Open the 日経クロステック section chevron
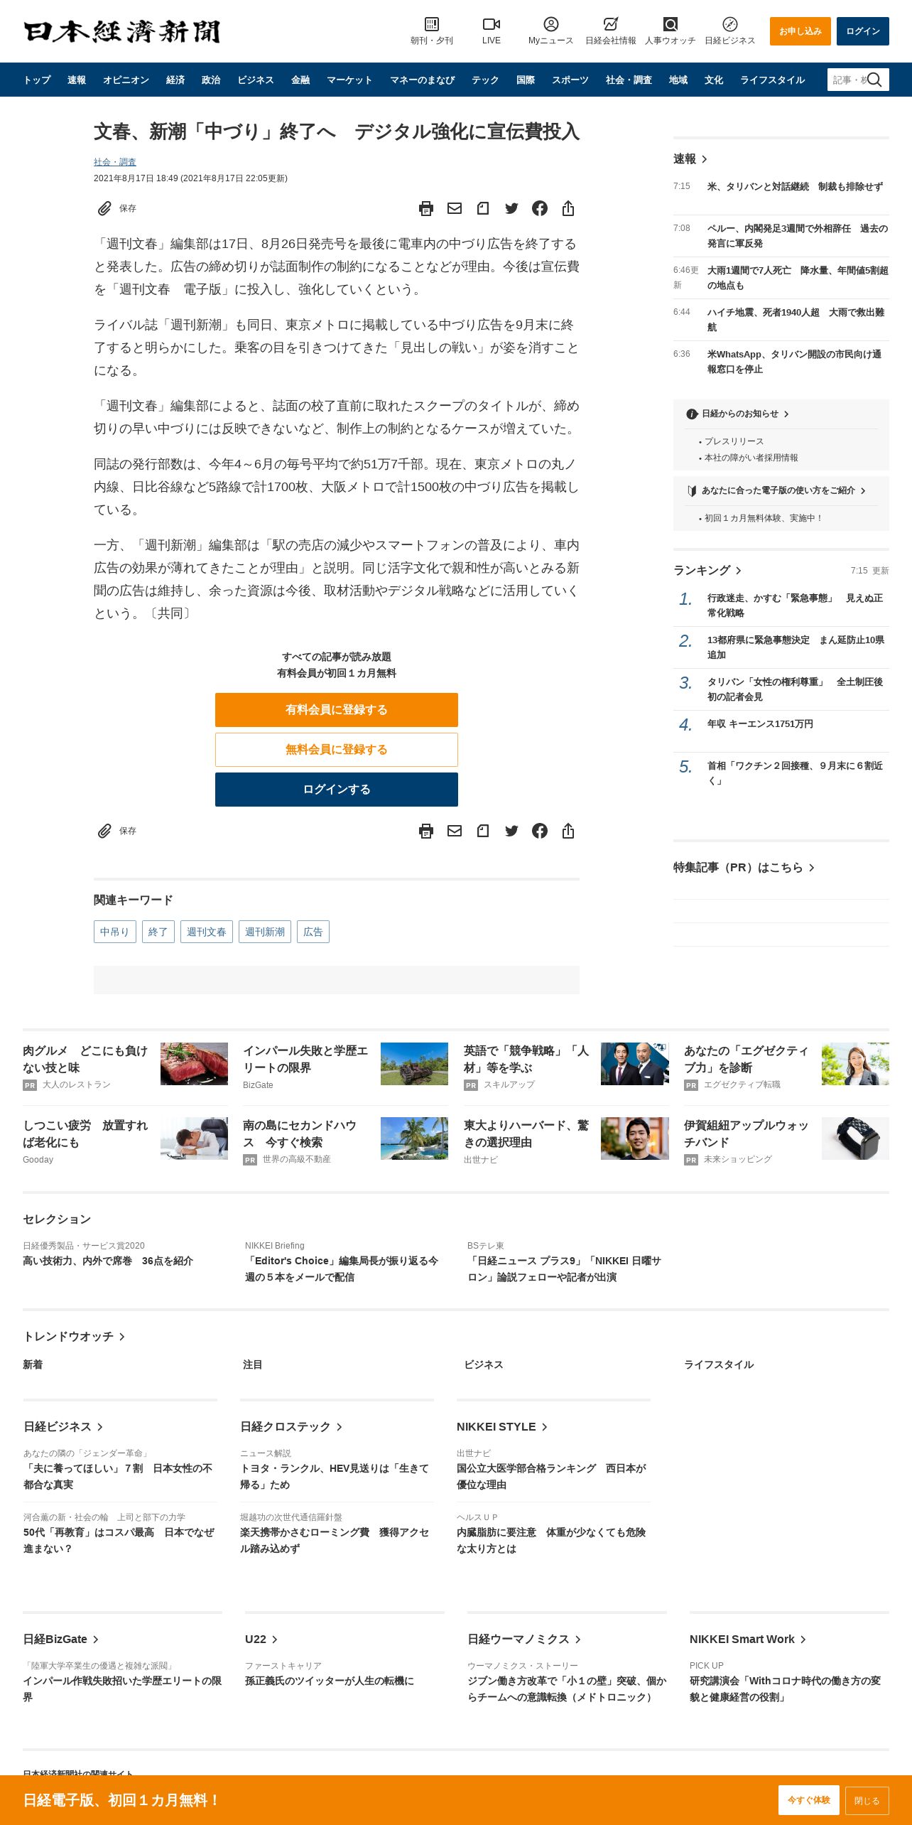The width and height of the screenshot is (912, 1825). pos(340,1427)
